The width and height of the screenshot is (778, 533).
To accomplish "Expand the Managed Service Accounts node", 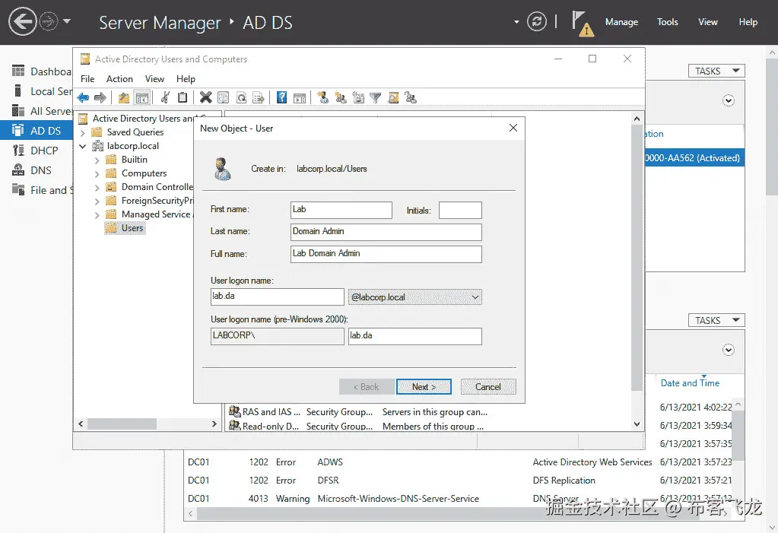I will 97,214.
